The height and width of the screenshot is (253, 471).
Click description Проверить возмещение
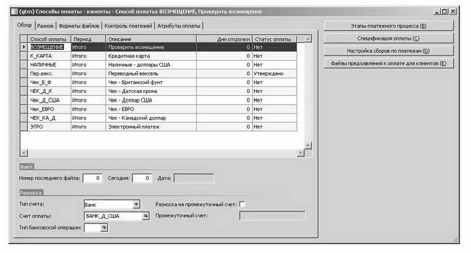(x=151, y=47)
